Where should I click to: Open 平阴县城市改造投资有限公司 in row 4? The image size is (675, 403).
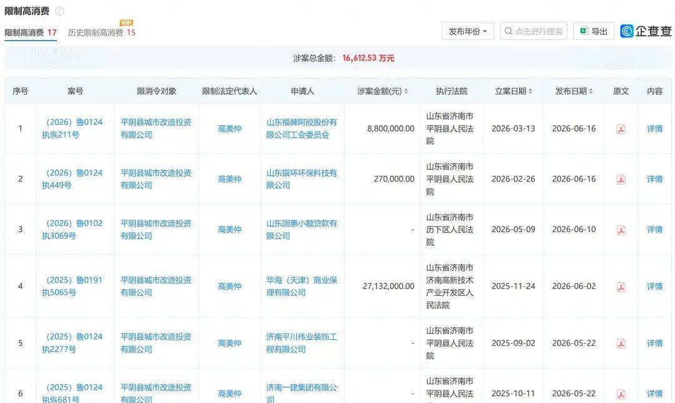[x=156, y=286]
